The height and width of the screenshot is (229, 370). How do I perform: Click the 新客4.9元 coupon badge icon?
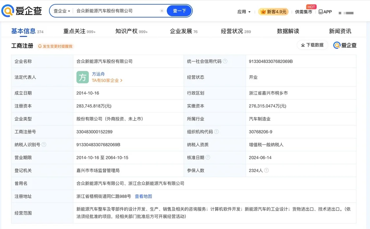pos(263,11)
